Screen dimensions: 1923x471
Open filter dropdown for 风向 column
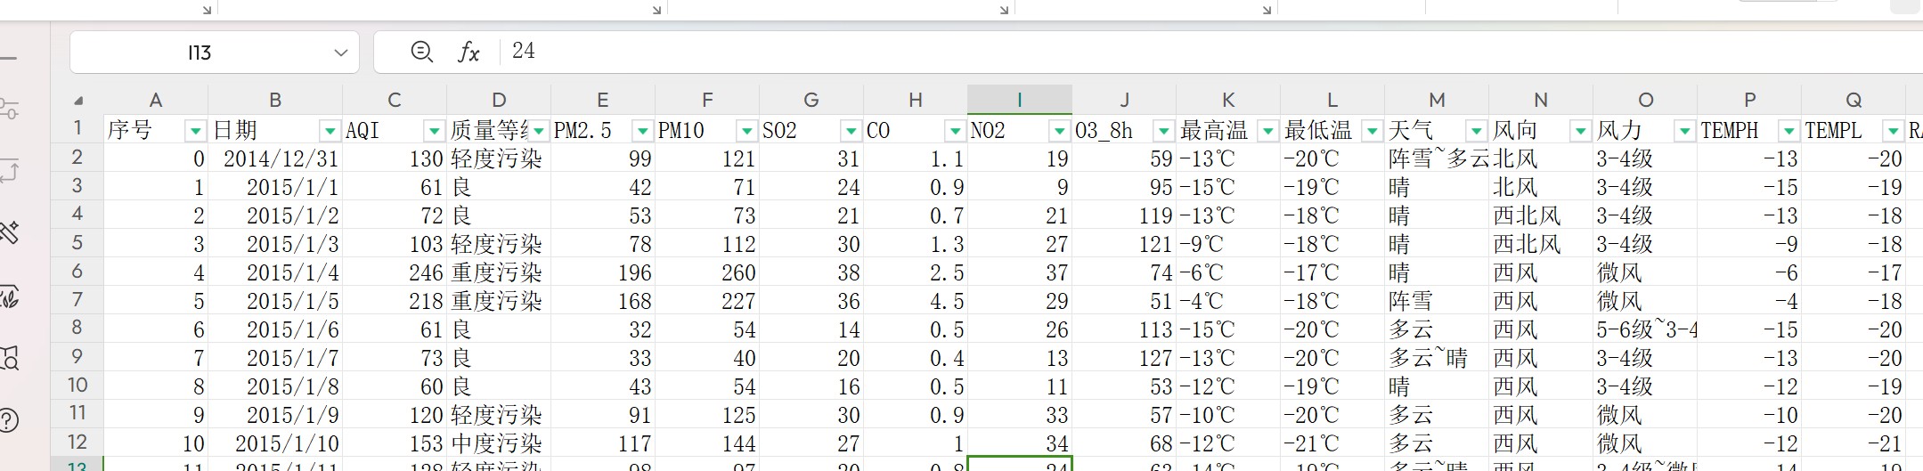click(1580, 131)
